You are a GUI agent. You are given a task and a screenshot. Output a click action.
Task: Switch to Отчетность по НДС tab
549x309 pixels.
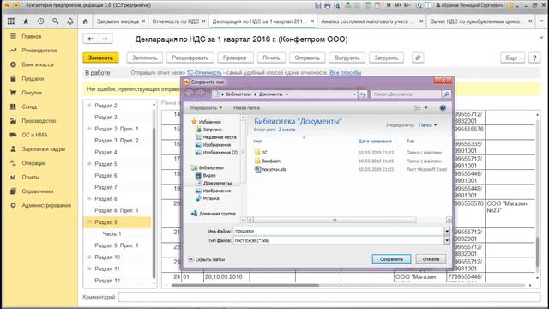(x=175, y=21)
